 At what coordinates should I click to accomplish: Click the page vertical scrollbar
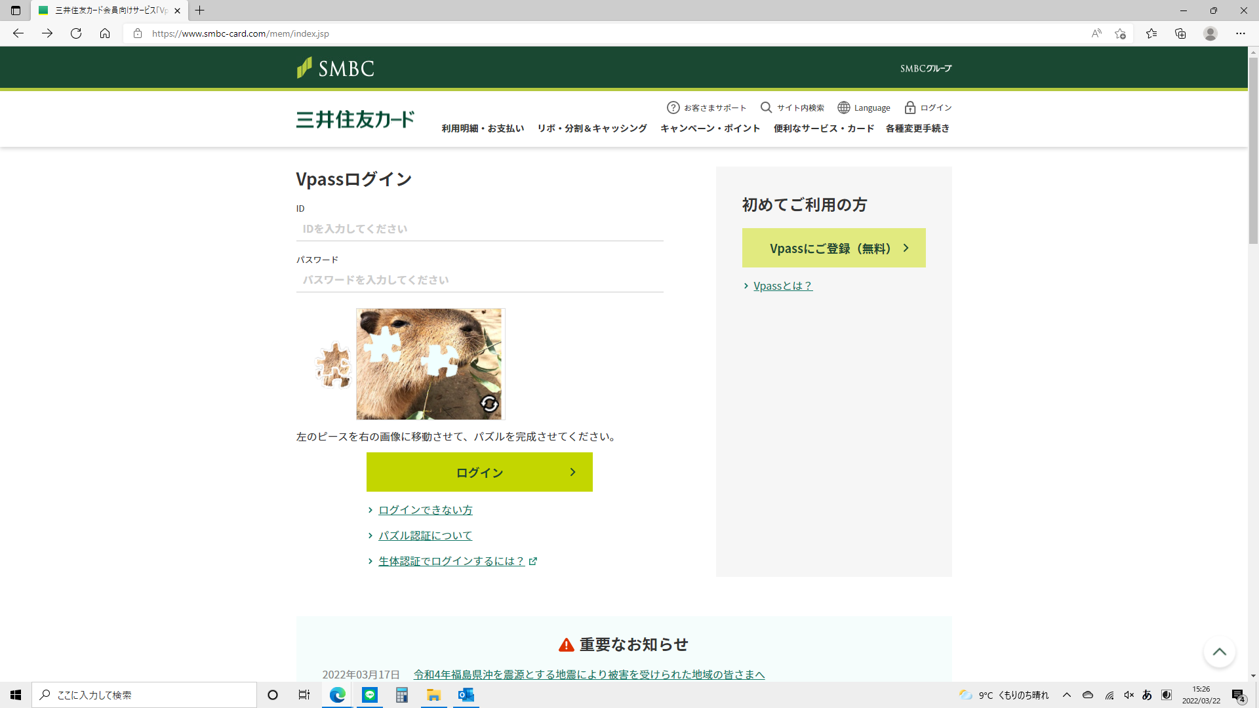(x=1253, y=151)
